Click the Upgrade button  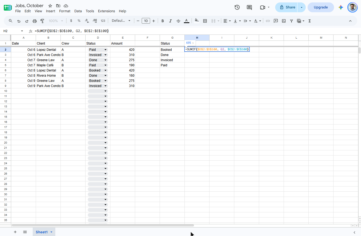point(321,7)
